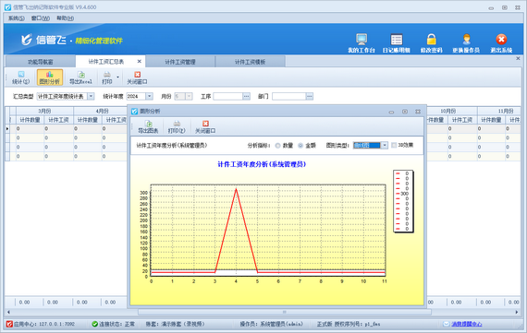Click 导出图表 in the chart dialog
Viewport: 527px width, 333px height.
(148, 126)
